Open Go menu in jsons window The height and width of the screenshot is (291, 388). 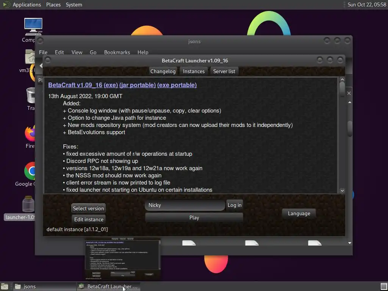point(93,52)
